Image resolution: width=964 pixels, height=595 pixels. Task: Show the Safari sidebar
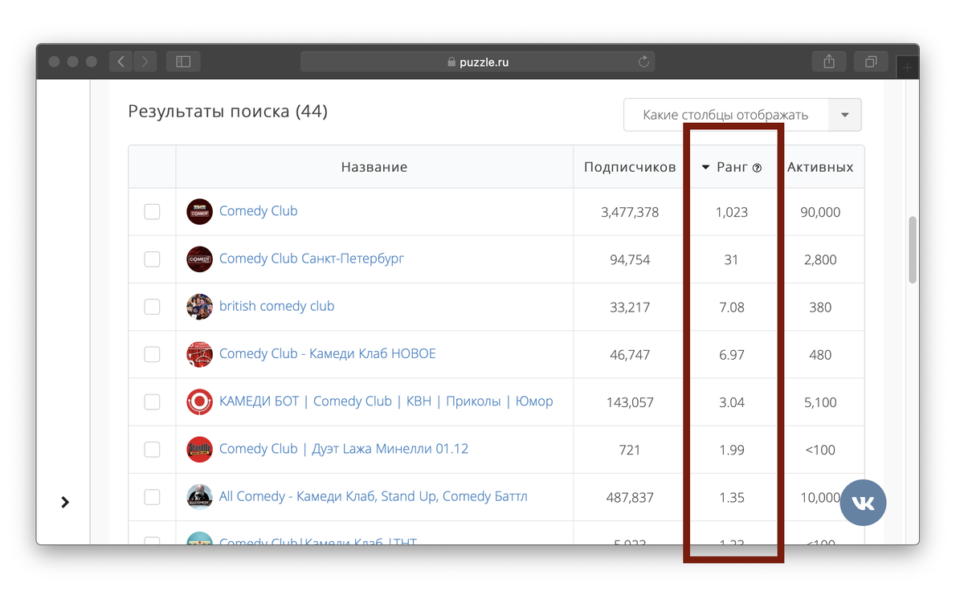(183, 61)
